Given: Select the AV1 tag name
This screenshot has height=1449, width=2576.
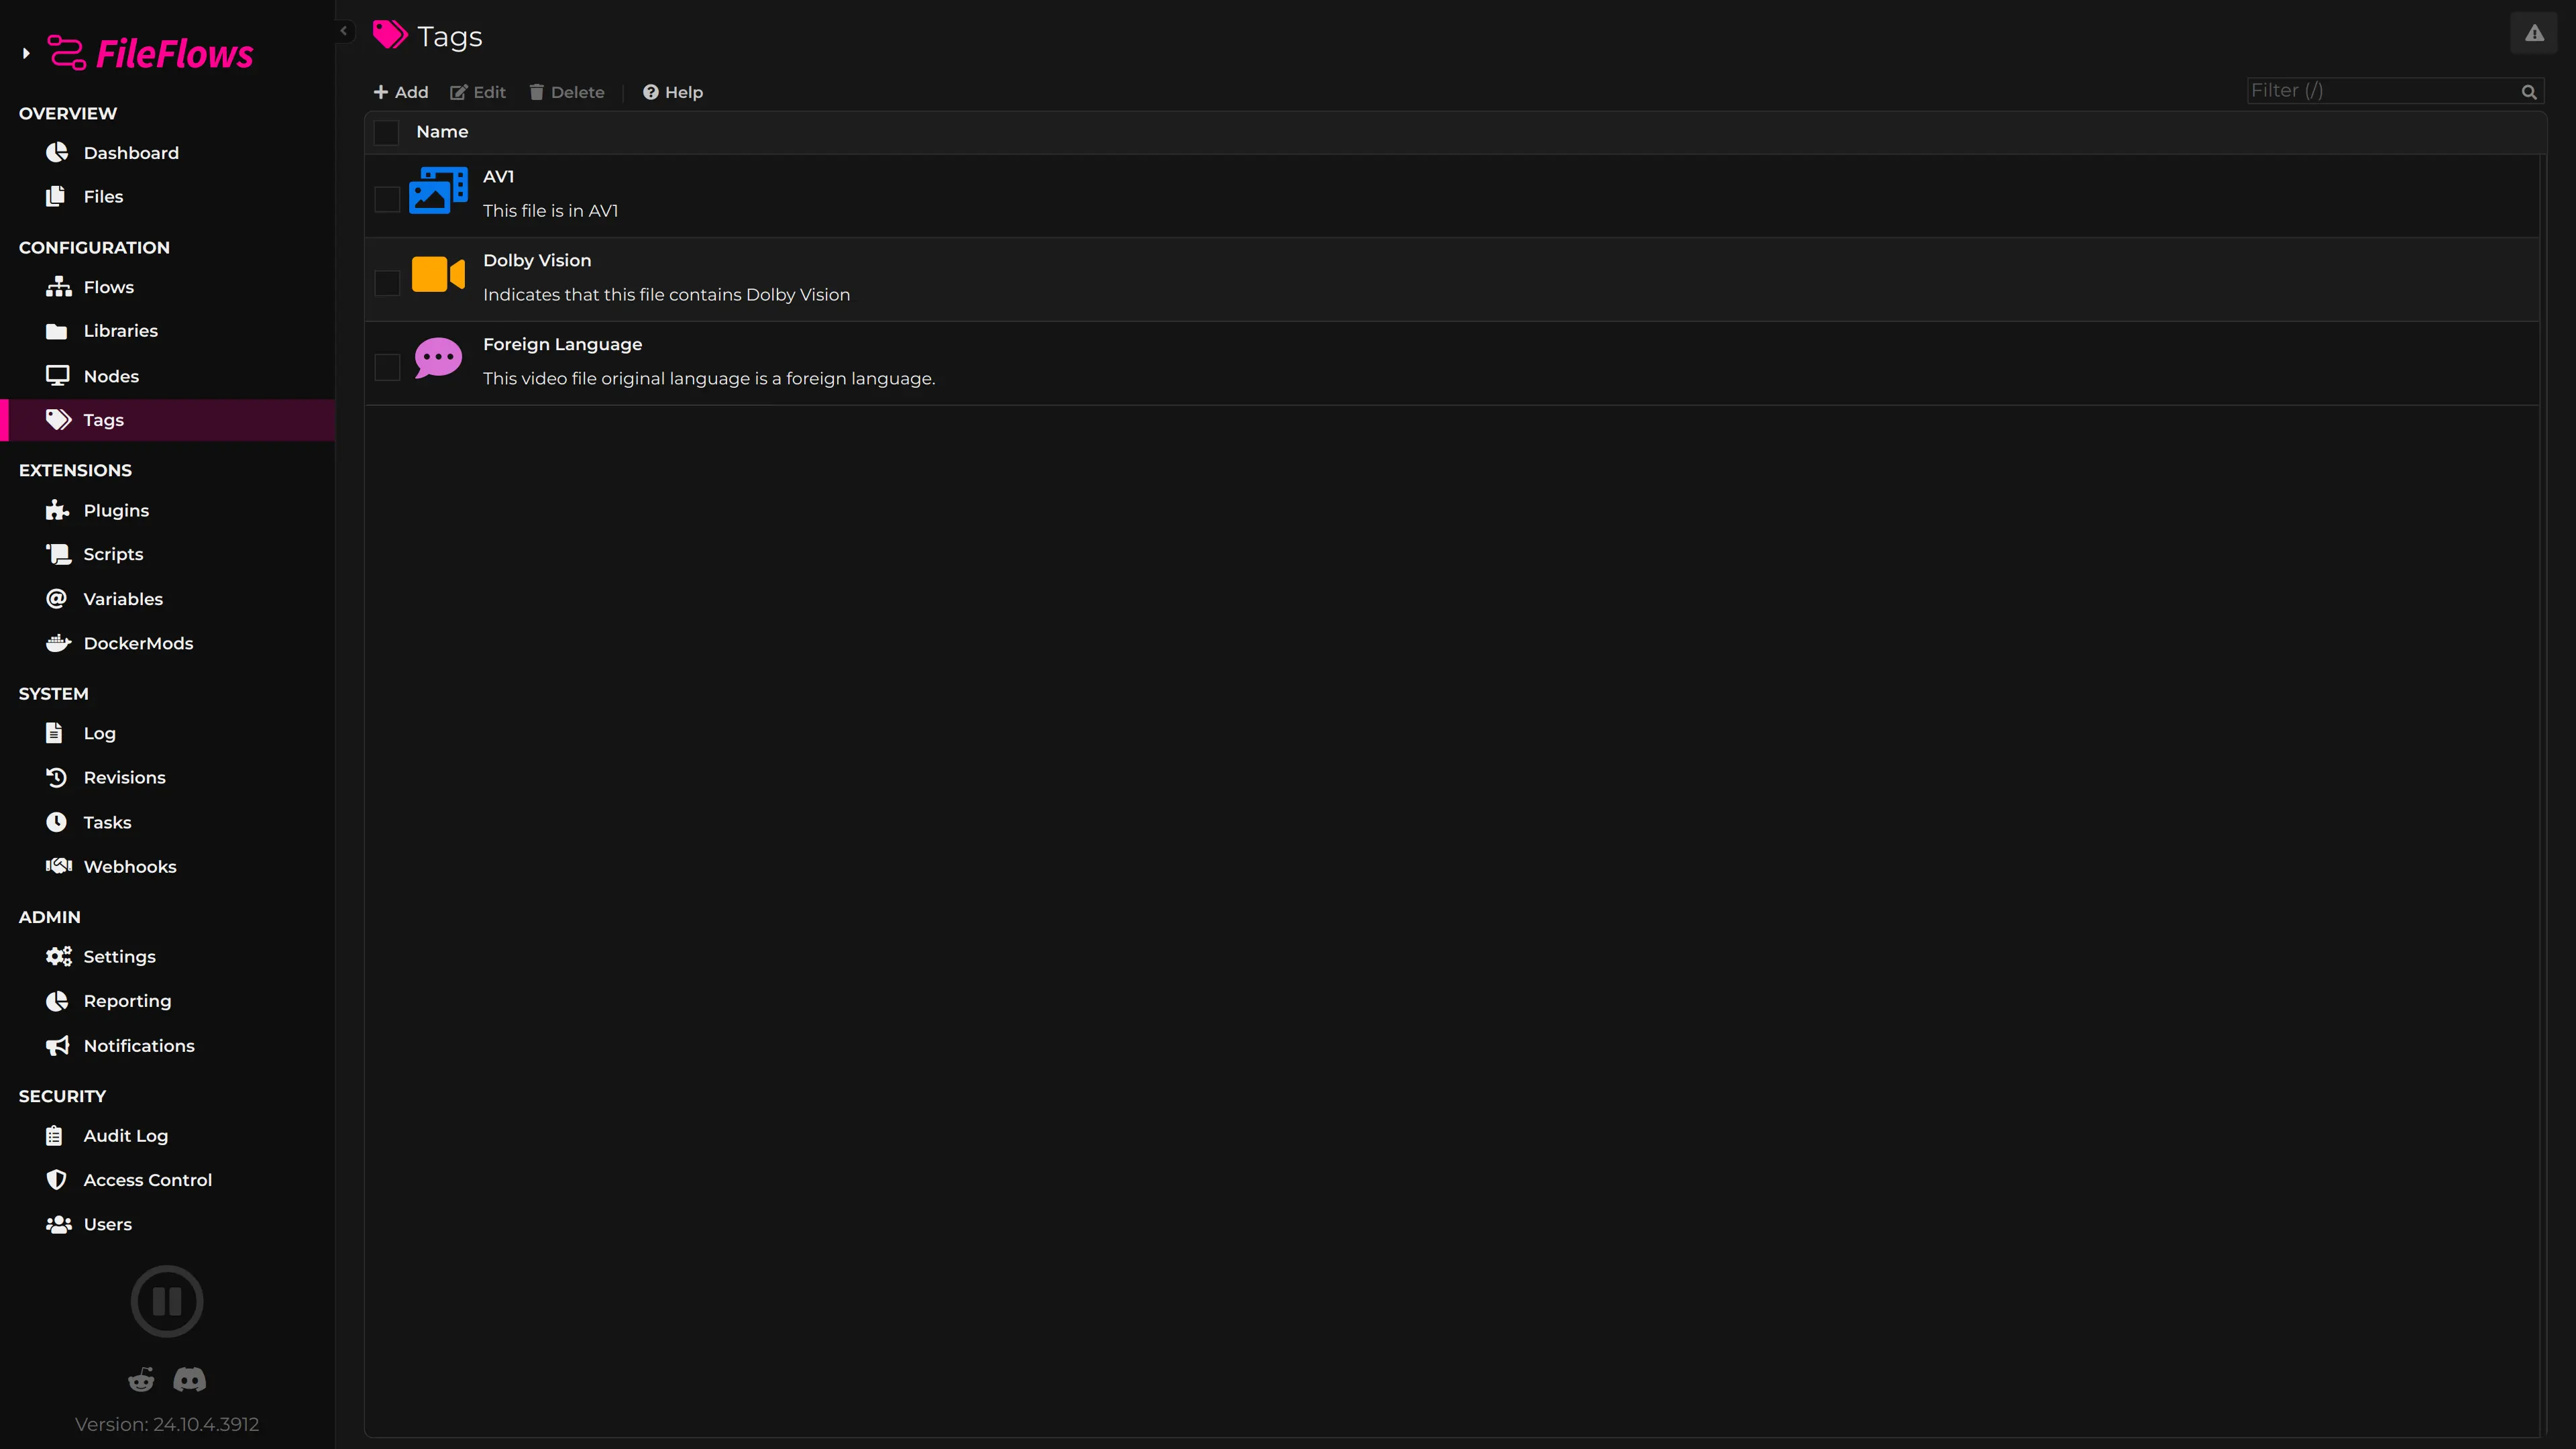Looking at the screenshot, I should tap(498, 177).
